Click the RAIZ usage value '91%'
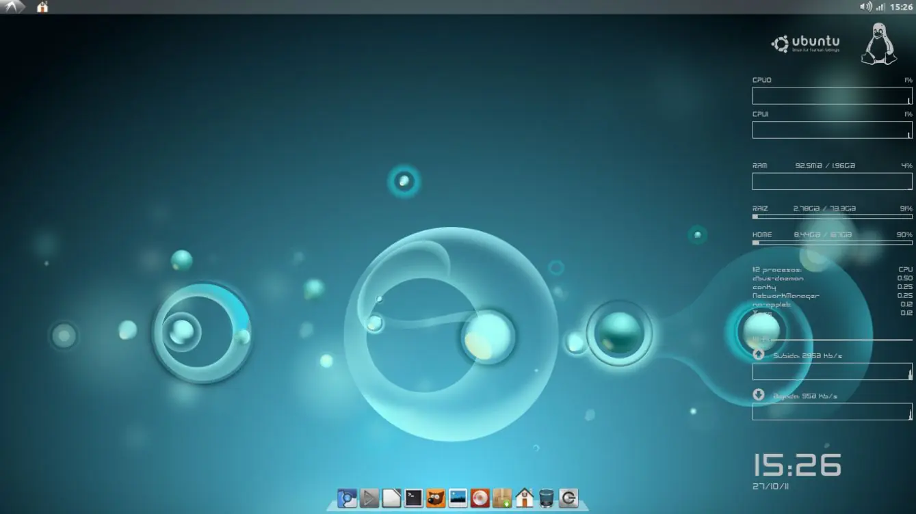This screenshot has width=916, height=514. pyautogui.click(x=906, y=208)
